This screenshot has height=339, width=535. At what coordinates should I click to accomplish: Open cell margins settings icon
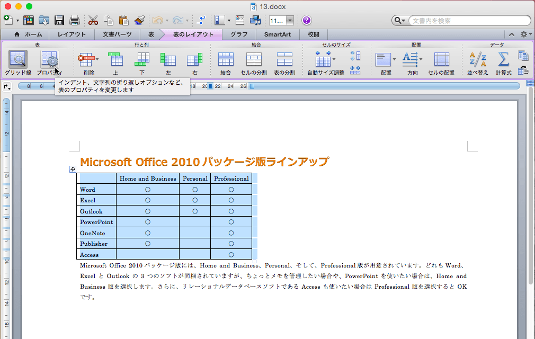[x=442, y=59]
